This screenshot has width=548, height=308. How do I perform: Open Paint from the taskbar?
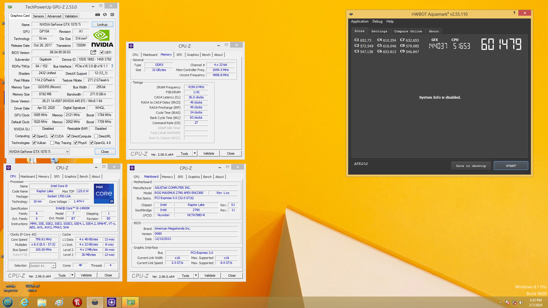coord(59,302)
